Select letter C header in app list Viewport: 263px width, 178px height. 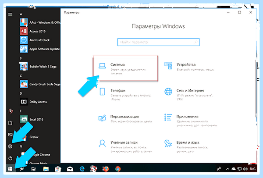pyautogui.click(x=21, y=76)
